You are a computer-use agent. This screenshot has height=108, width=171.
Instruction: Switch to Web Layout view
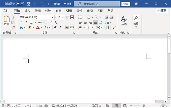pyautogui.click(x=125, y=105)
